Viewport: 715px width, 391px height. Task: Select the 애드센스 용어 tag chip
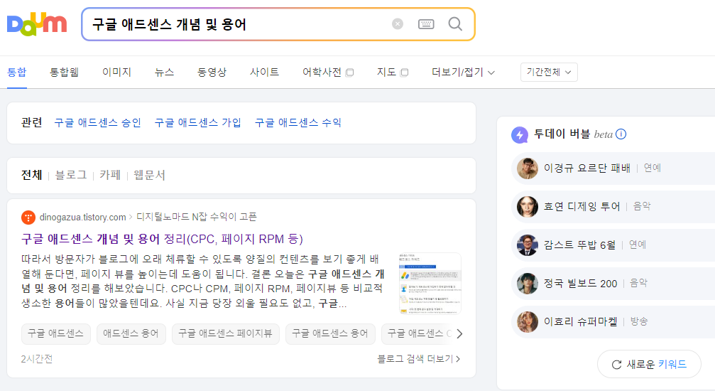131,333
